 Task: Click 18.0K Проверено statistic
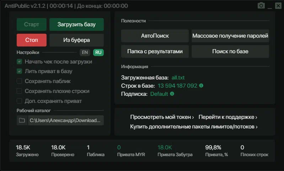coord(63,150)
